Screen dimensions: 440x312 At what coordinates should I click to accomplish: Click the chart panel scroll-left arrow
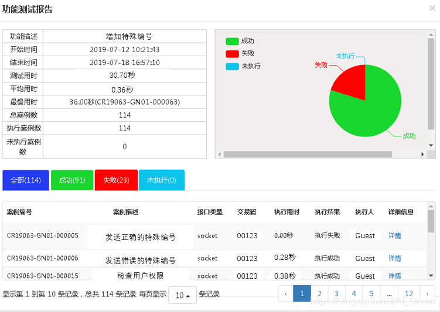click(x=220, y=154)
